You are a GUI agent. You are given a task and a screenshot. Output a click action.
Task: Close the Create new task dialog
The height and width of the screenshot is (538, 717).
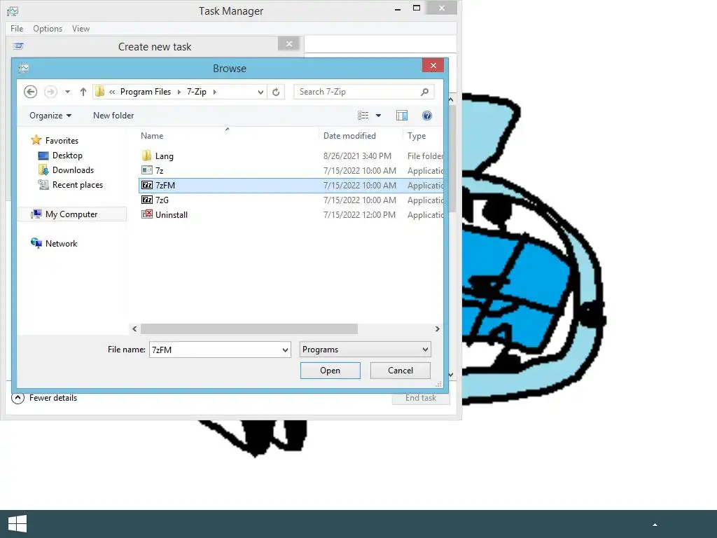click(x=289, y=44)
